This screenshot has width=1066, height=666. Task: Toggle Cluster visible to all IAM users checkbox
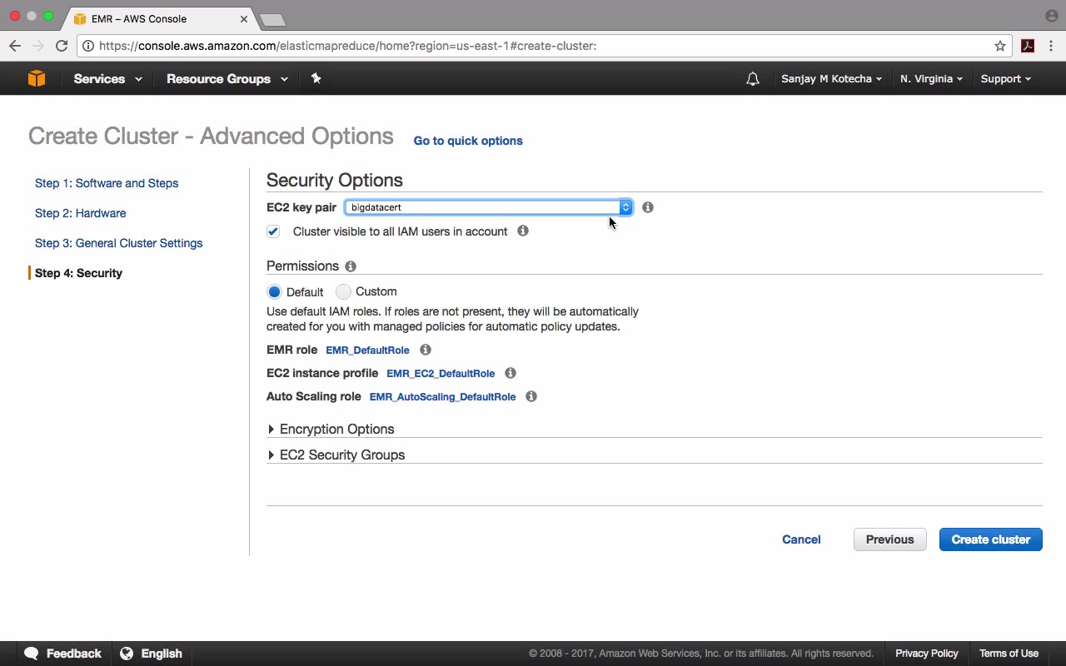(273, 231)
